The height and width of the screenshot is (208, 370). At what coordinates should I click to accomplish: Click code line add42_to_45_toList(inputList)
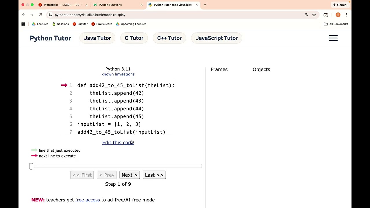[x=121, y=132]
